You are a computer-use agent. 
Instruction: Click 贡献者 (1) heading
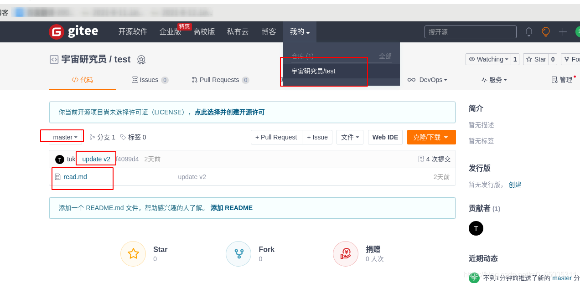(484, 208)
